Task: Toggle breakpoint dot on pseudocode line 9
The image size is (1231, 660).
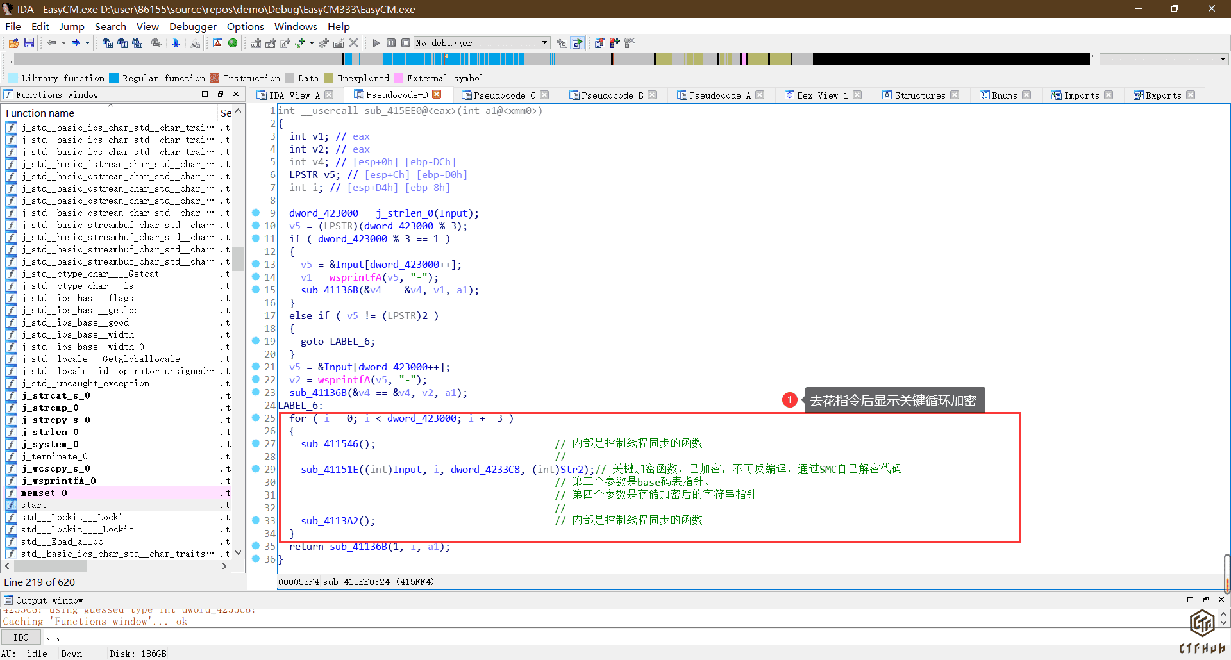Action: tap(256, 213)
